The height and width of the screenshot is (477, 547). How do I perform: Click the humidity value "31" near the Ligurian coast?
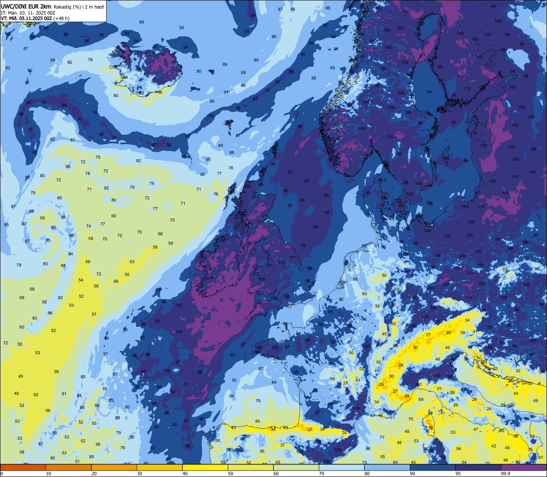pyautogui.click(x=439, y=389)
